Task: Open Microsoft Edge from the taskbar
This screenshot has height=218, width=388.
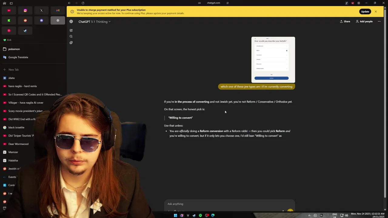Action: pos(213,216)
